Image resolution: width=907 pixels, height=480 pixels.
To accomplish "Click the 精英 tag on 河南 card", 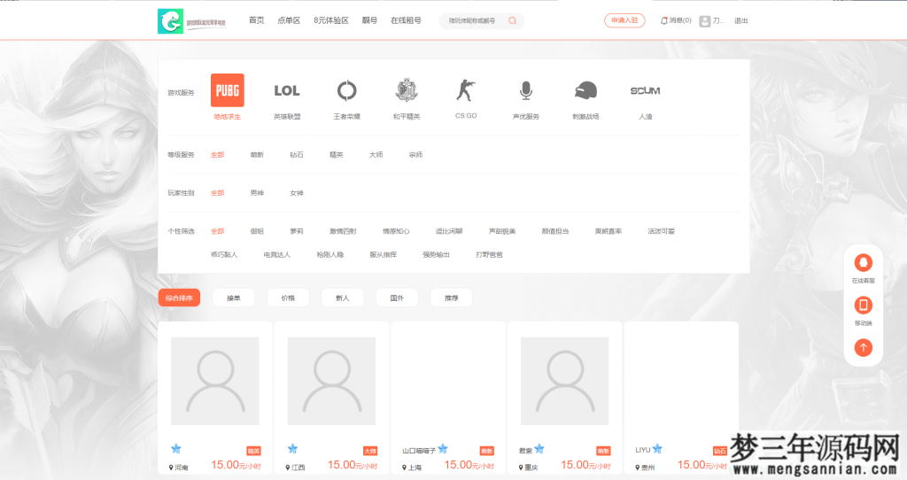I will [x=253, y=451].
